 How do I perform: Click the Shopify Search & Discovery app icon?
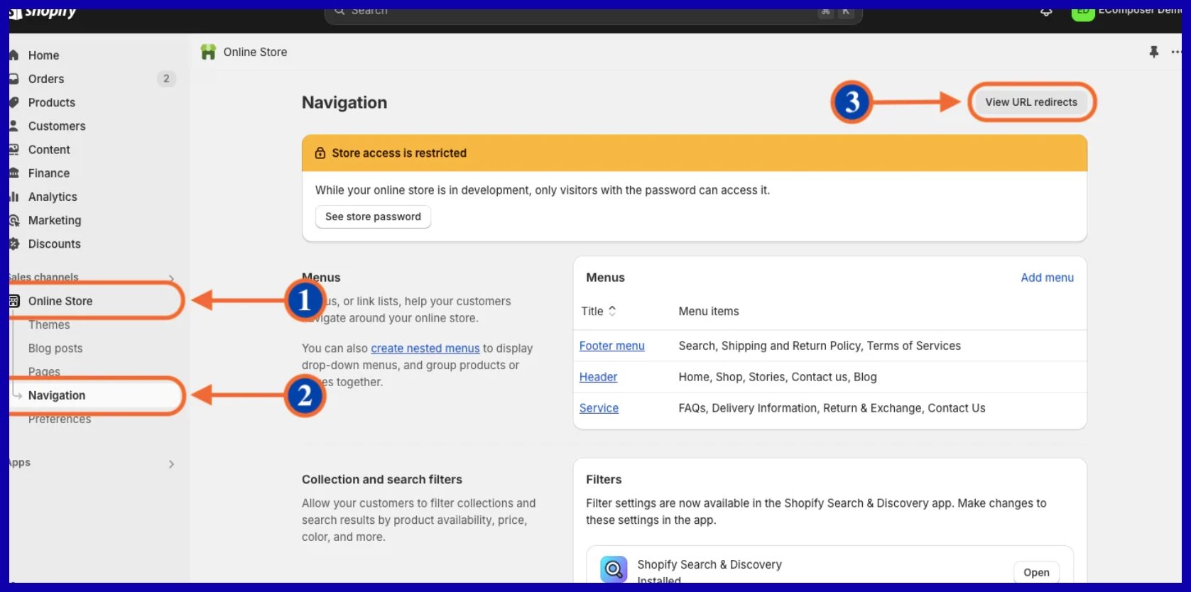click(x=614, y=569)
